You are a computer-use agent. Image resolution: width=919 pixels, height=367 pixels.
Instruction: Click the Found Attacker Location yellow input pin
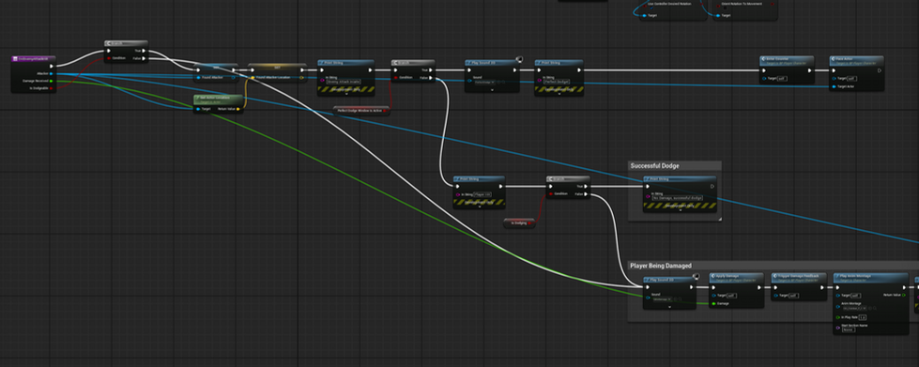(253, 77)
